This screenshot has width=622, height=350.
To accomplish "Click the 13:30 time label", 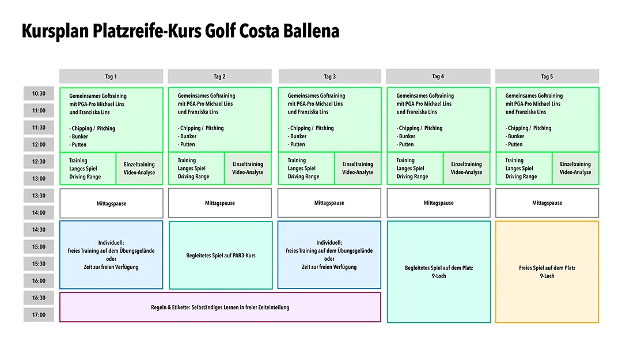I will 39,196.
